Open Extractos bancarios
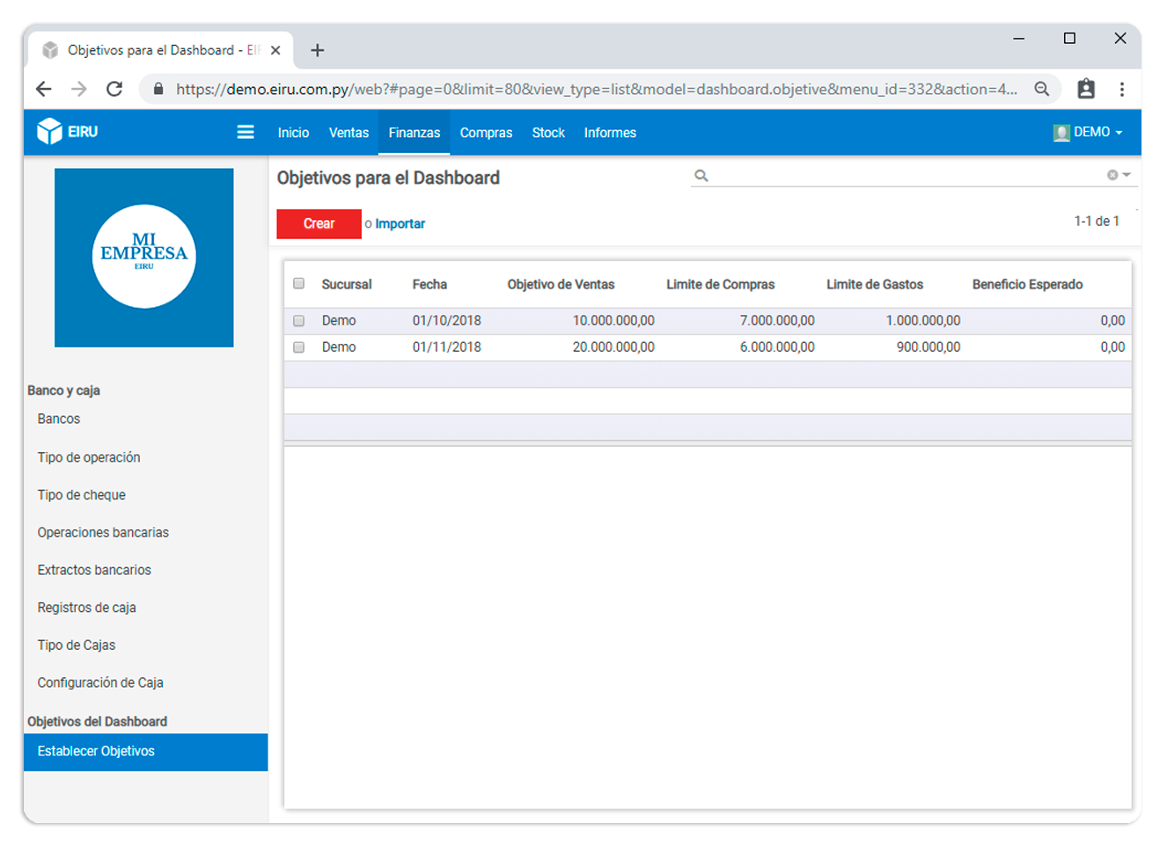Viewport: 1167px width, 853px height. click(94, 570)
